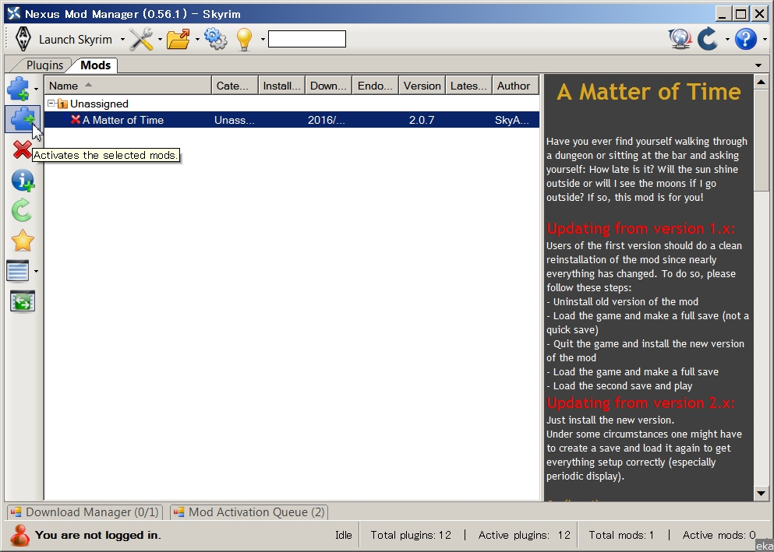Click the Active mods: 0 status entry
Image resolution: width=774 pixels, height=552 pixels.
click(719, 535)
